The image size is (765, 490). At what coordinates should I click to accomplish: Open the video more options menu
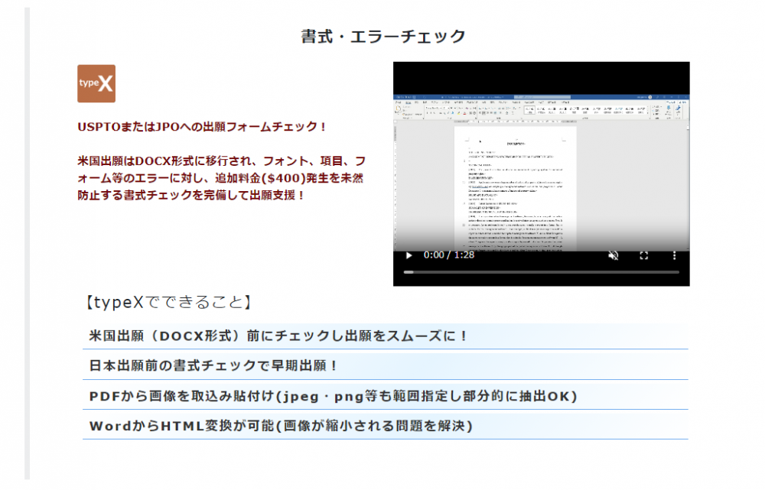click(x=674, y=255)
